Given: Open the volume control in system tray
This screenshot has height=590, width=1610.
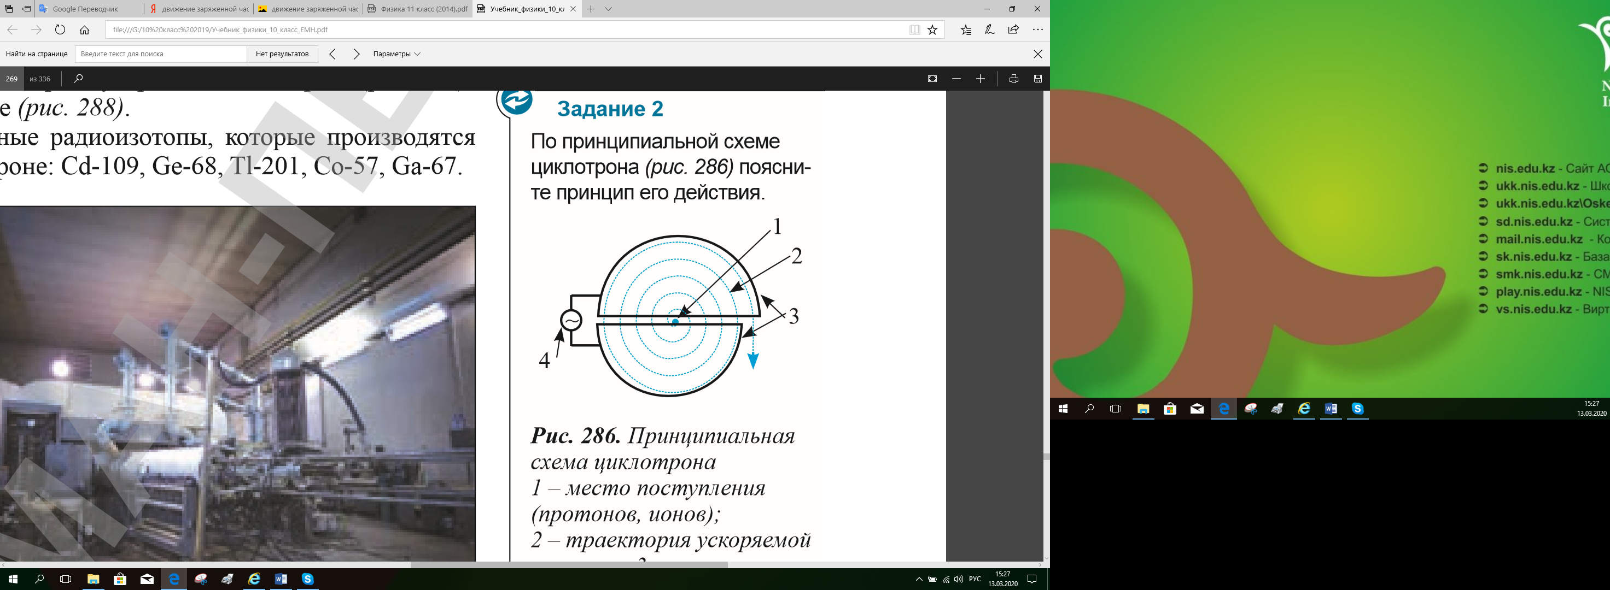Looking at the screenshot, I should (958, 580).
